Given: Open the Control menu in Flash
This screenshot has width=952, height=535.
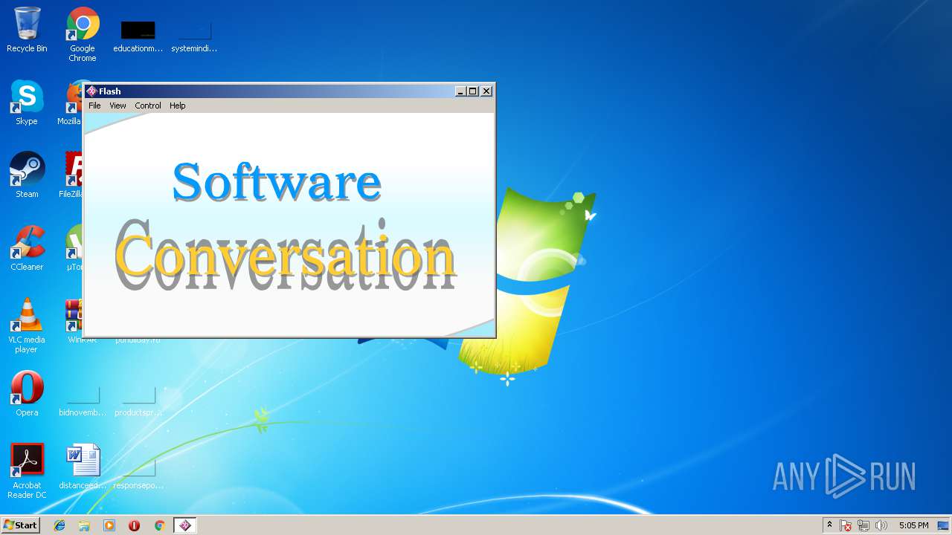Looking at the screenshot, I should point(148,106).
